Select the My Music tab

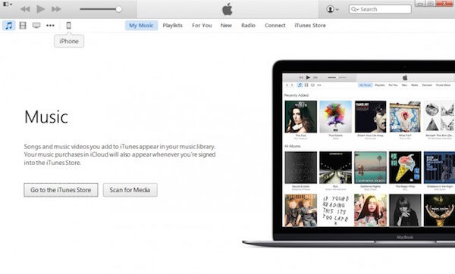(x=141, y=26)
